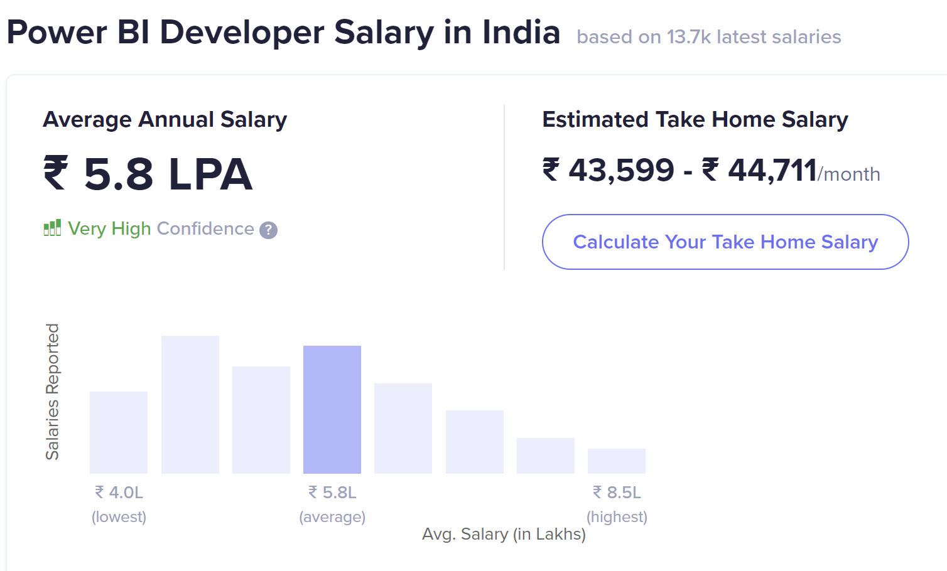Click Calculate Your Take Home Salary

[x=725, y=242]
